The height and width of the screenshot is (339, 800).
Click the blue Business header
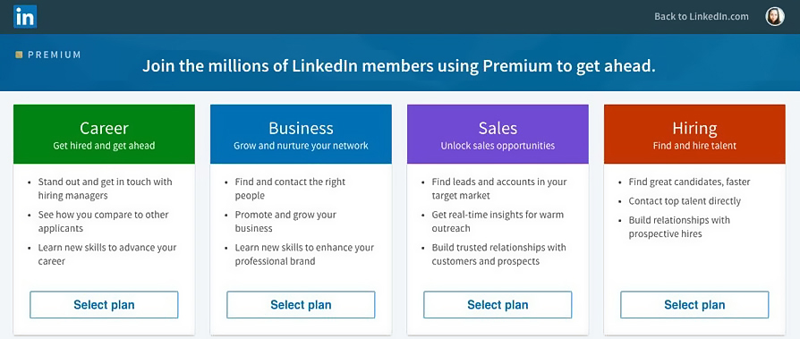[301, 134]
